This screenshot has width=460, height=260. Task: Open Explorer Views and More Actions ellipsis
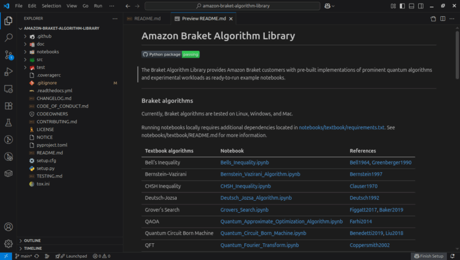pyautogui.click(x=115, y=19)
